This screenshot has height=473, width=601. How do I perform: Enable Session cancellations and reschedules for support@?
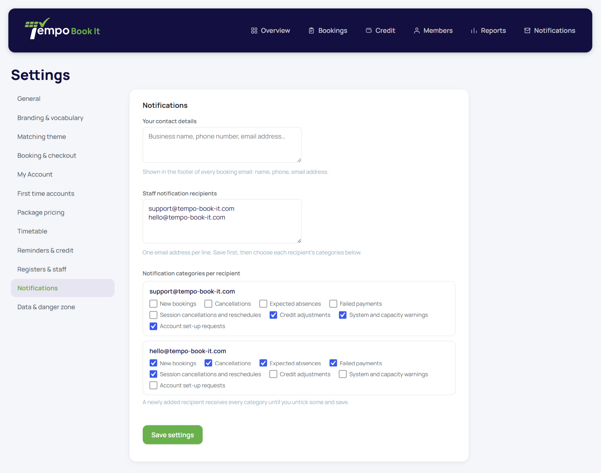pos(153,315)
